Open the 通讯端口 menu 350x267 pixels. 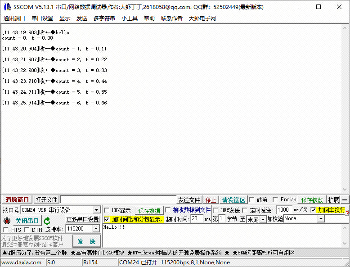pyautogui.click(x=14, y=18)
